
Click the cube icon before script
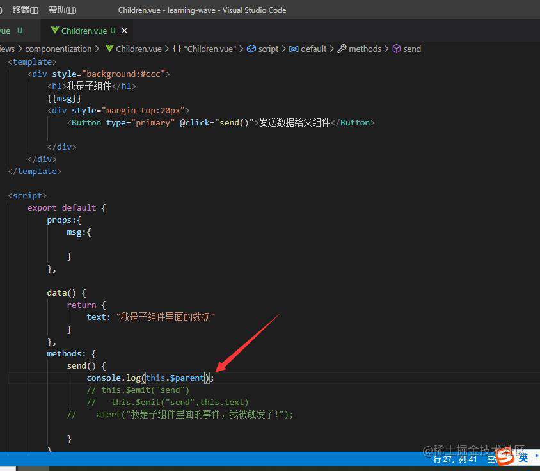(251, 49)
